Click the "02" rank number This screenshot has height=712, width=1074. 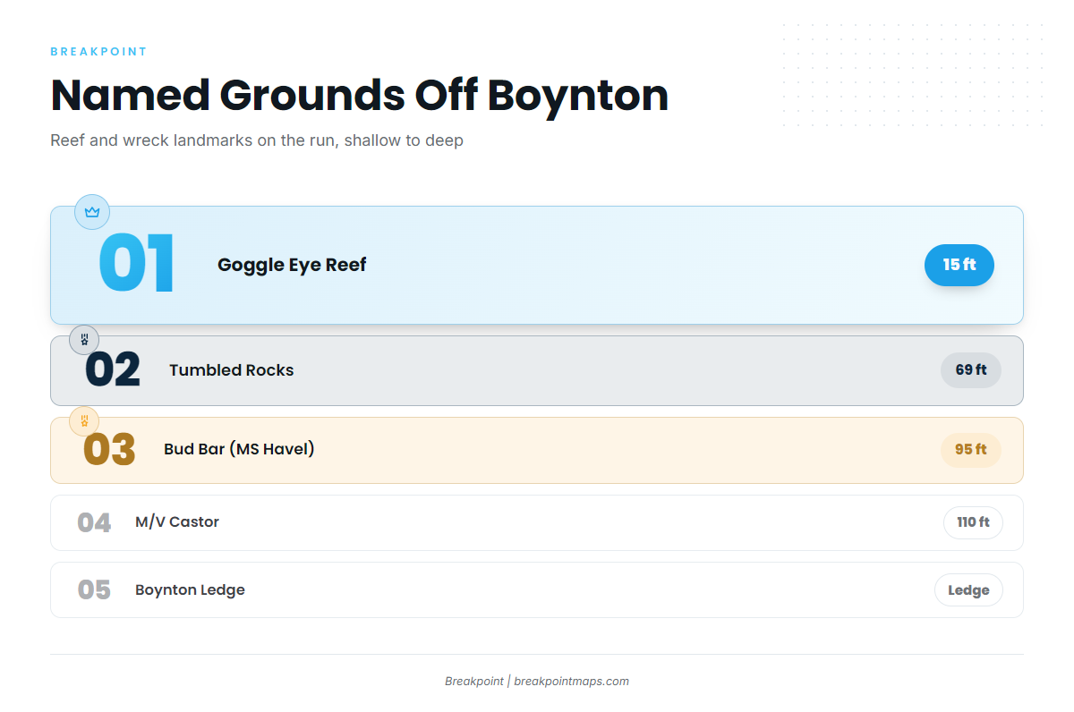click(113, 370)
